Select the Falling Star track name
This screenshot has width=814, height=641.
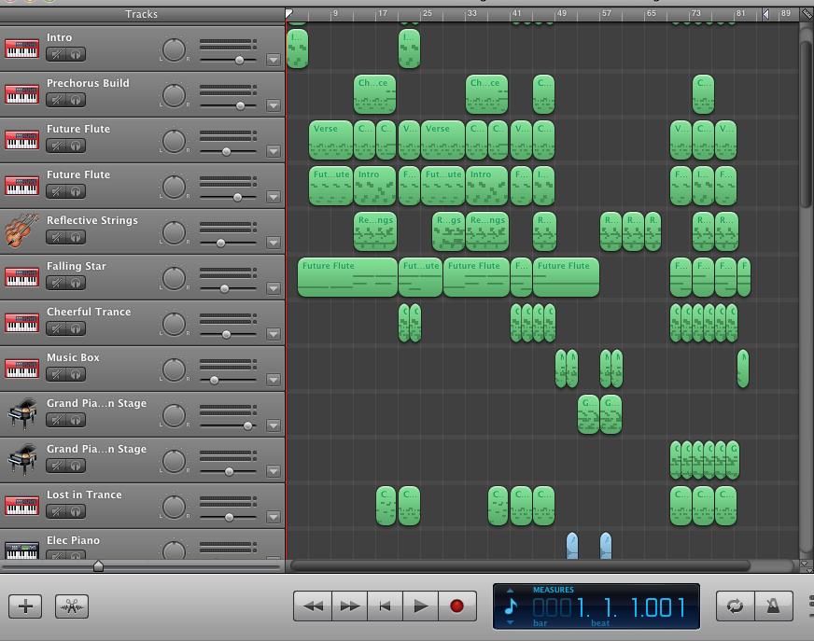[x=77, y=266]
